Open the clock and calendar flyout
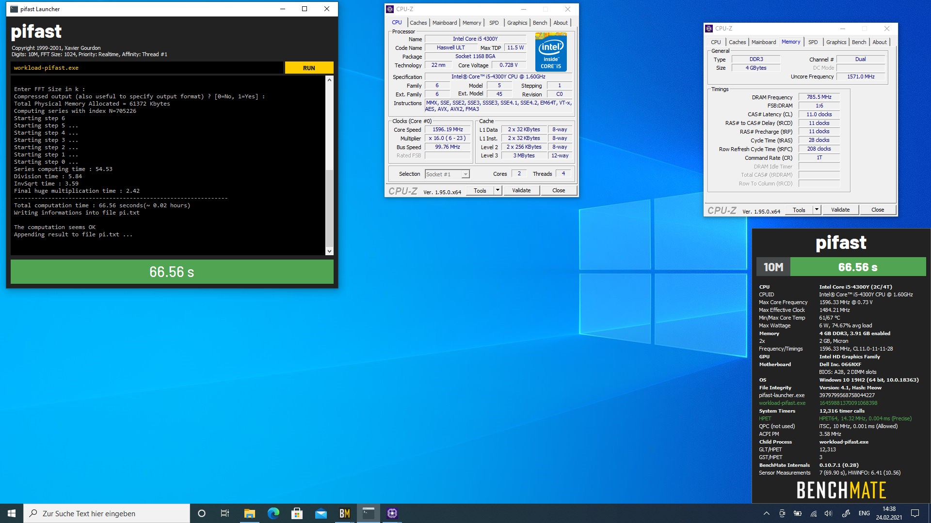 coord(889,513)
